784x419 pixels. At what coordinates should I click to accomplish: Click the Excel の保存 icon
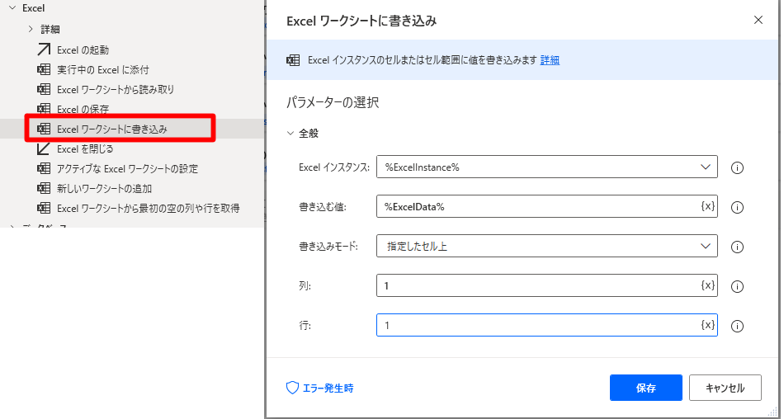click(44, 109)
